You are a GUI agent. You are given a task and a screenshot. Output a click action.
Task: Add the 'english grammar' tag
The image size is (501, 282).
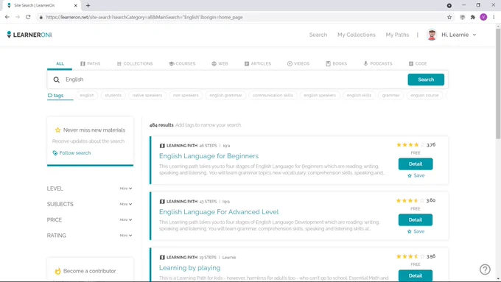pos(225,95)
